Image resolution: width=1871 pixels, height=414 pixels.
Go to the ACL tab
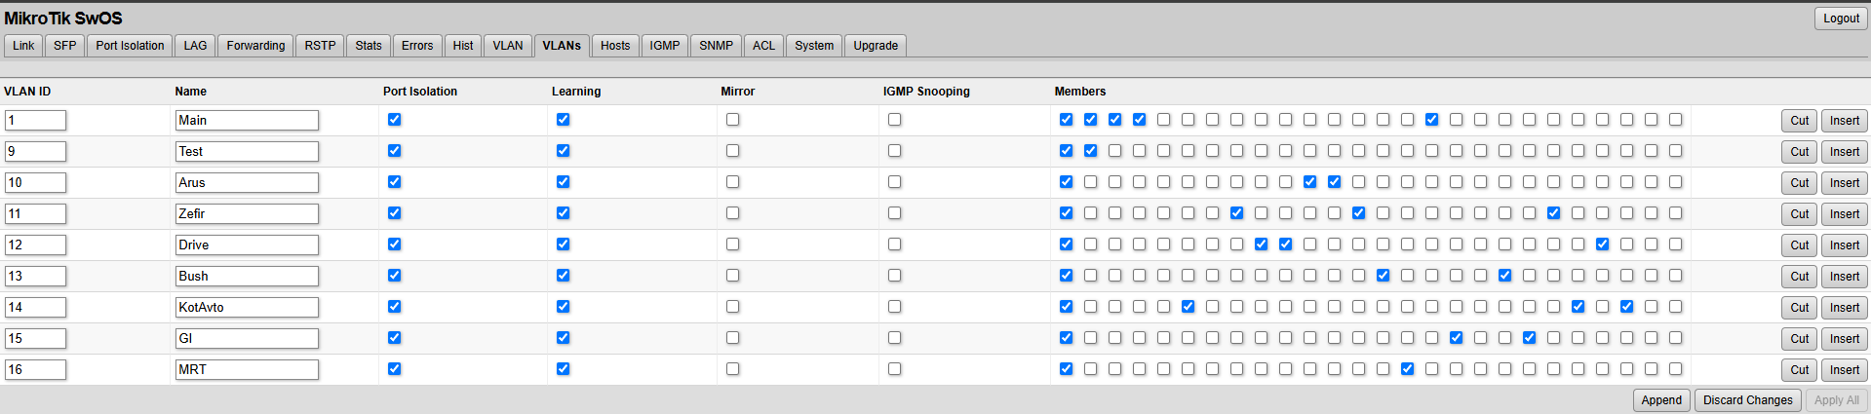point(764,46)
